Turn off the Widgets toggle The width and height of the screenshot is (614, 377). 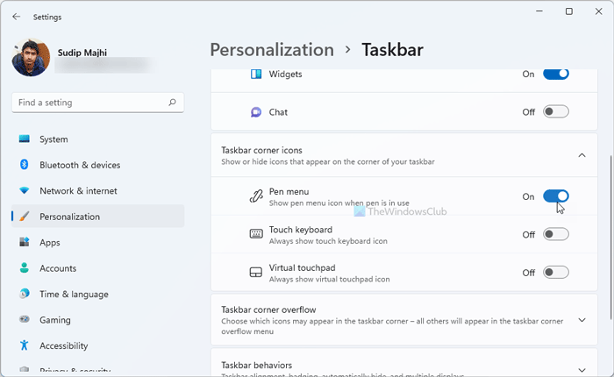click(556, 75)
